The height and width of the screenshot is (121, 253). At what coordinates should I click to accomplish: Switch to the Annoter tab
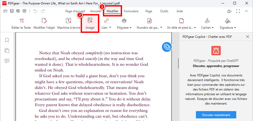[x=96, y=11]
